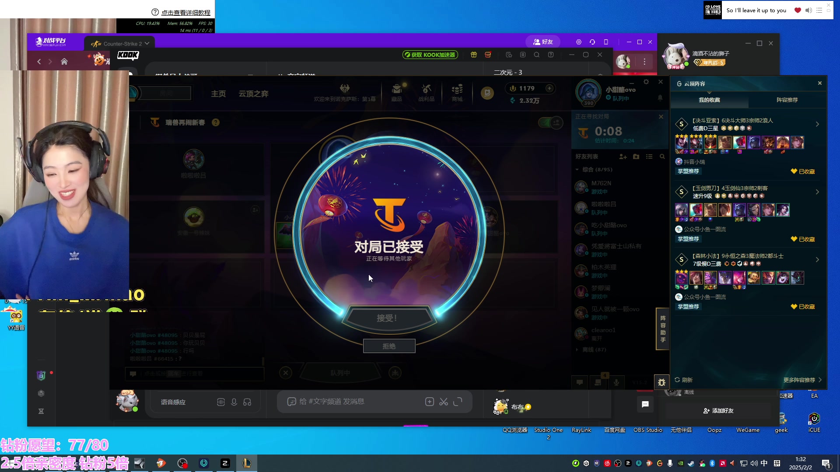Click the voice waveform icon beside 语音感应

tap(221, 402)
